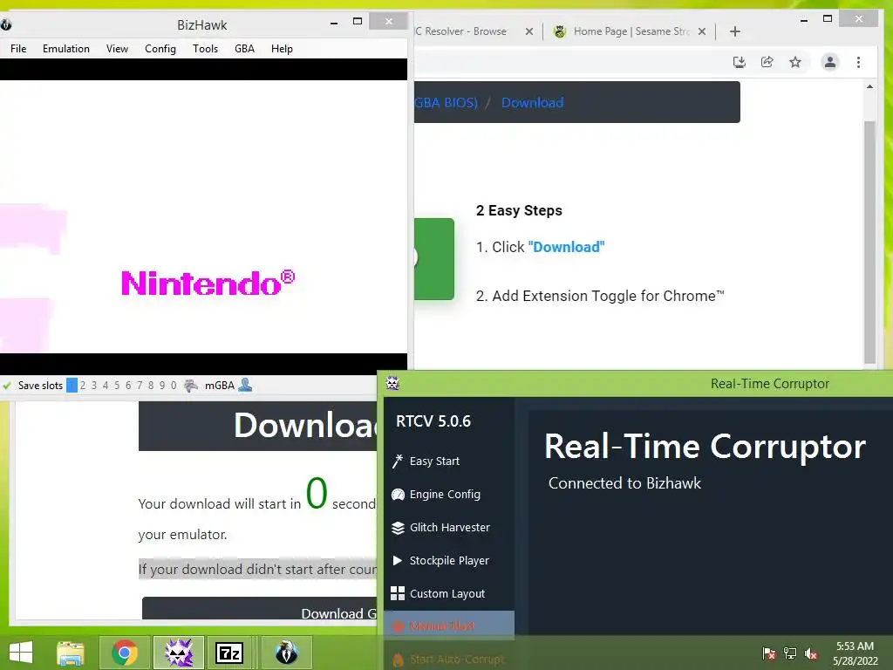Click the mGBA core label in status bar

tap(219, 385)
